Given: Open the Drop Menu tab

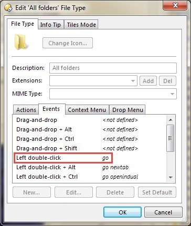Looking at the screenshot, I should pyautogui.click(x=128, y=110).
